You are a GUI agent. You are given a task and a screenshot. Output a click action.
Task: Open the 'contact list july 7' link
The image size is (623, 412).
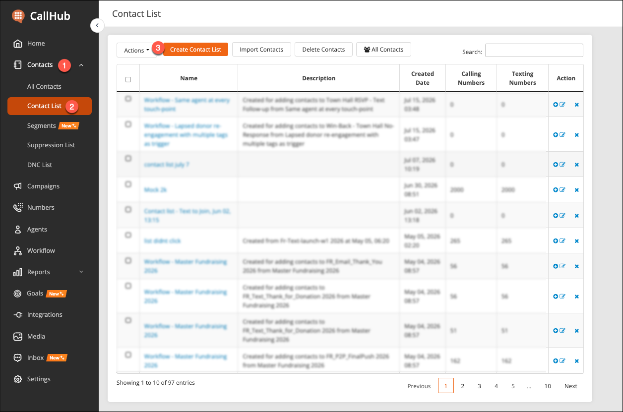click(x=167, y=165)
